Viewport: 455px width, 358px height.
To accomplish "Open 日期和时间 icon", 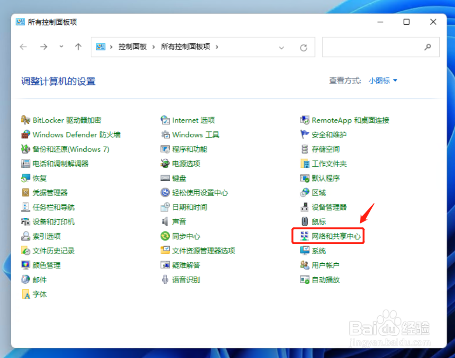I will point(165,207).
